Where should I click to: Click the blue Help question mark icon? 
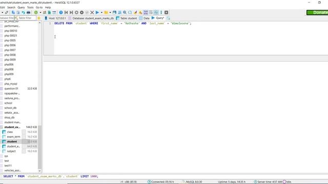(x=61, y=12)
